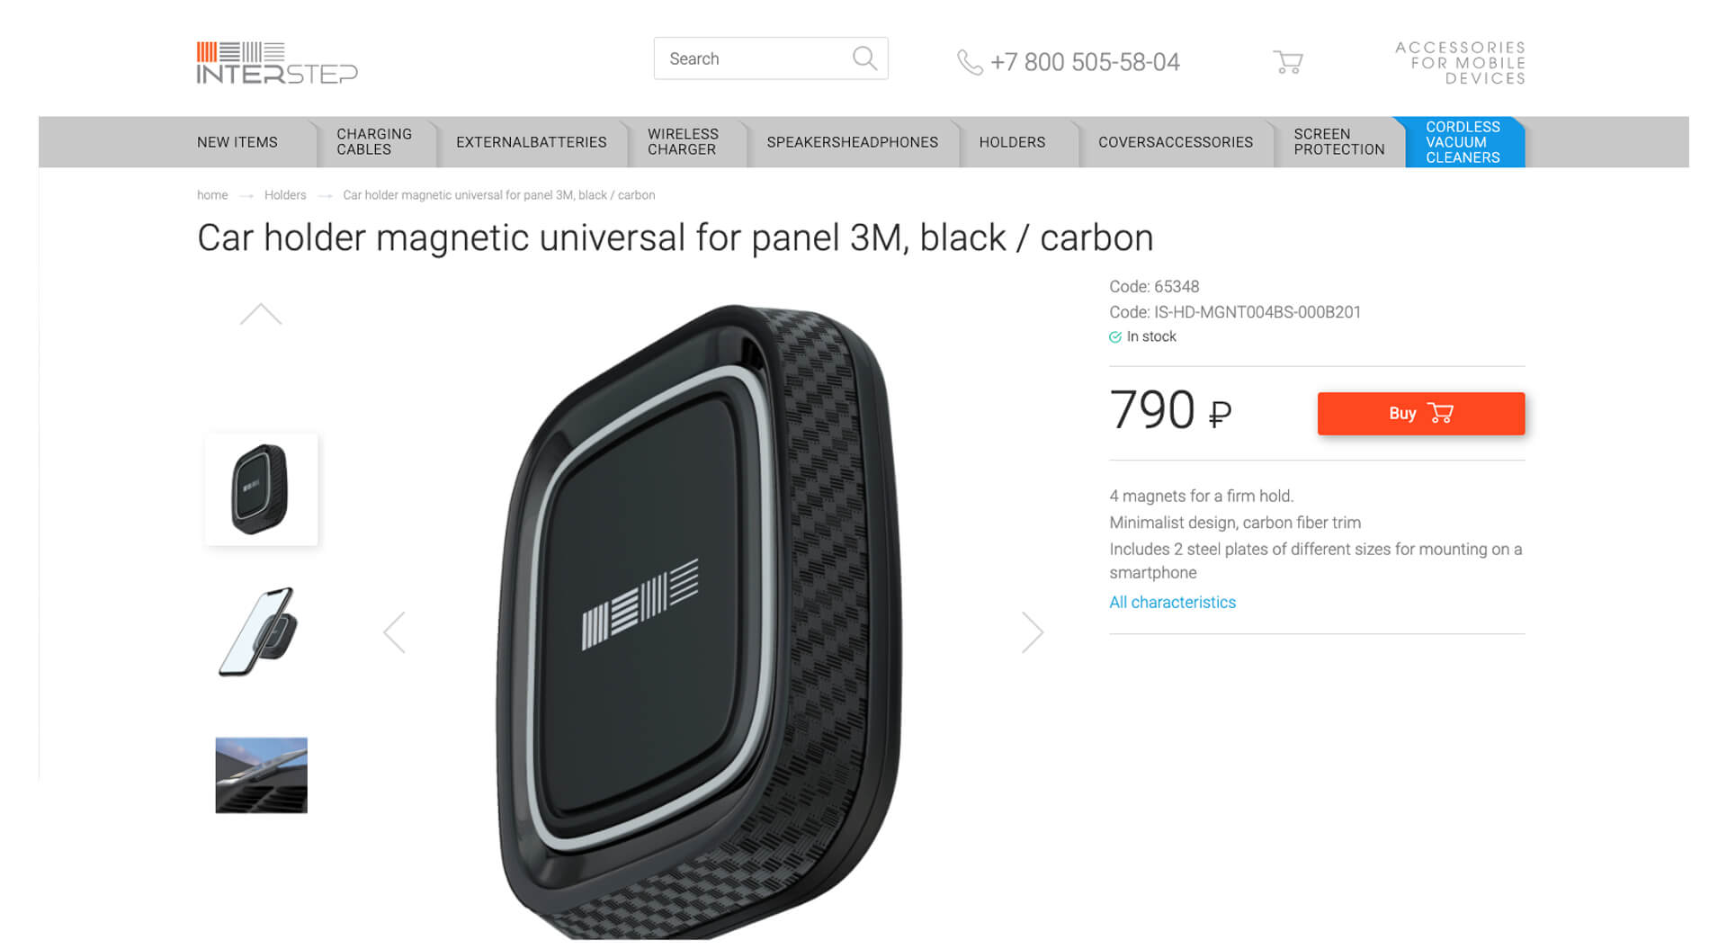Show previous product image with left arrow
This screenshot has width=1727, height=949.
click(394, 632)
